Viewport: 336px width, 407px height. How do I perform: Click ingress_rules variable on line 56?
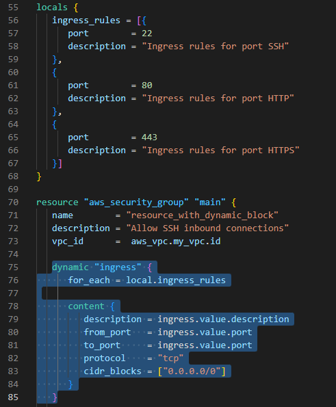86,21
